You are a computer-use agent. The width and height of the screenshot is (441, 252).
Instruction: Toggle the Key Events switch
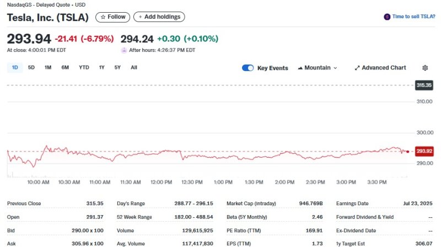click(x=248, y=68)
